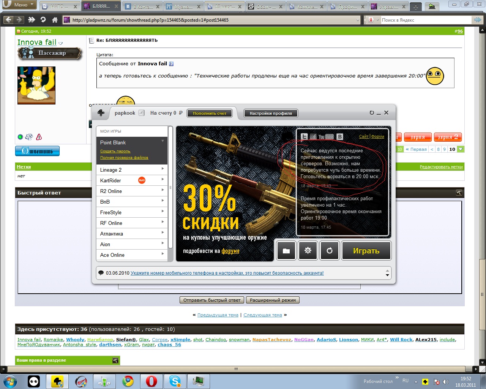Click in the Яндекс search field
The height and width of the screenshot is (389, 486).
[426, 20]
